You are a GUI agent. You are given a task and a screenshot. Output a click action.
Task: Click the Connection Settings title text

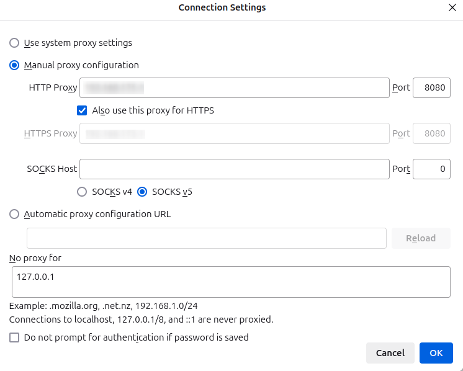coord(222,7)
